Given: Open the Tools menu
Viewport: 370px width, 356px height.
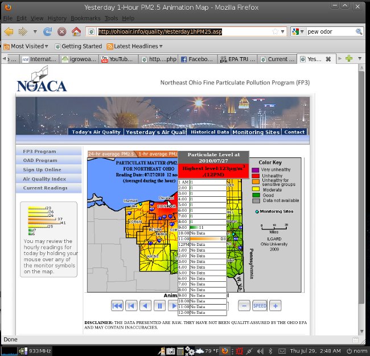Looking at the screenshot, I should [x=111, y=18].
